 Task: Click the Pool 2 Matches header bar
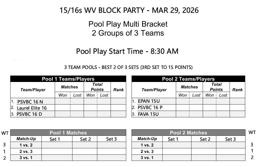pyautogui.click(x=188, y=133)
